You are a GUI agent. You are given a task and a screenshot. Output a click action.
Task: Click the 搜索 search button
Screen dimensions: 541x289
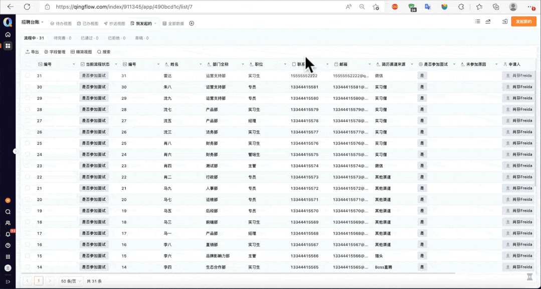point(104,52)
